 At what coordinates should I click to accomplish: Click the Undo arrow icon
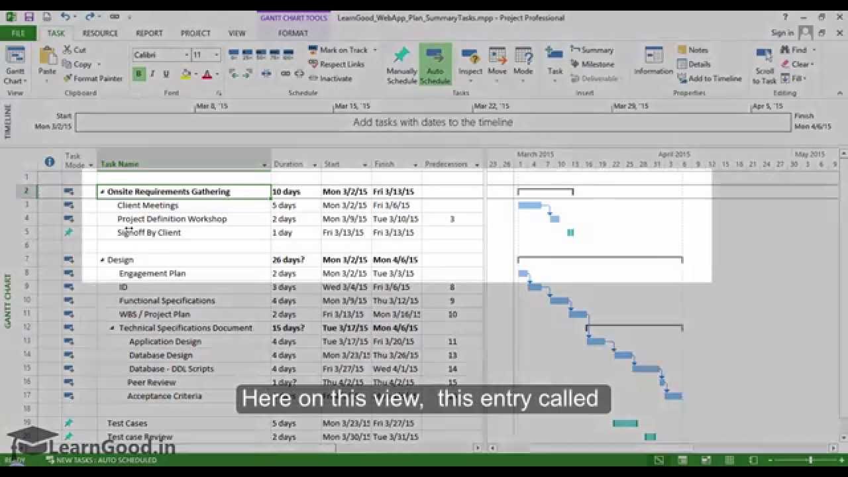coord(65,17)
